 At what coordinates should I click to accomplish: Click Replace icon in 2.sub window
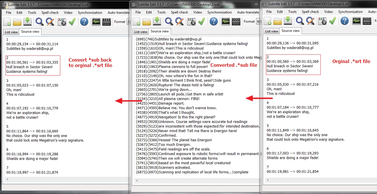point(179,21)
